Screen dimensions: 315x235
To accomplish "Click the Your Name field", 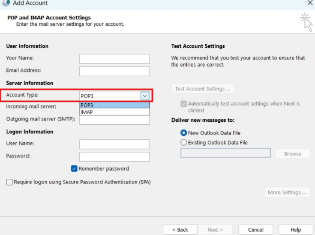I will [x=114, y=58].
